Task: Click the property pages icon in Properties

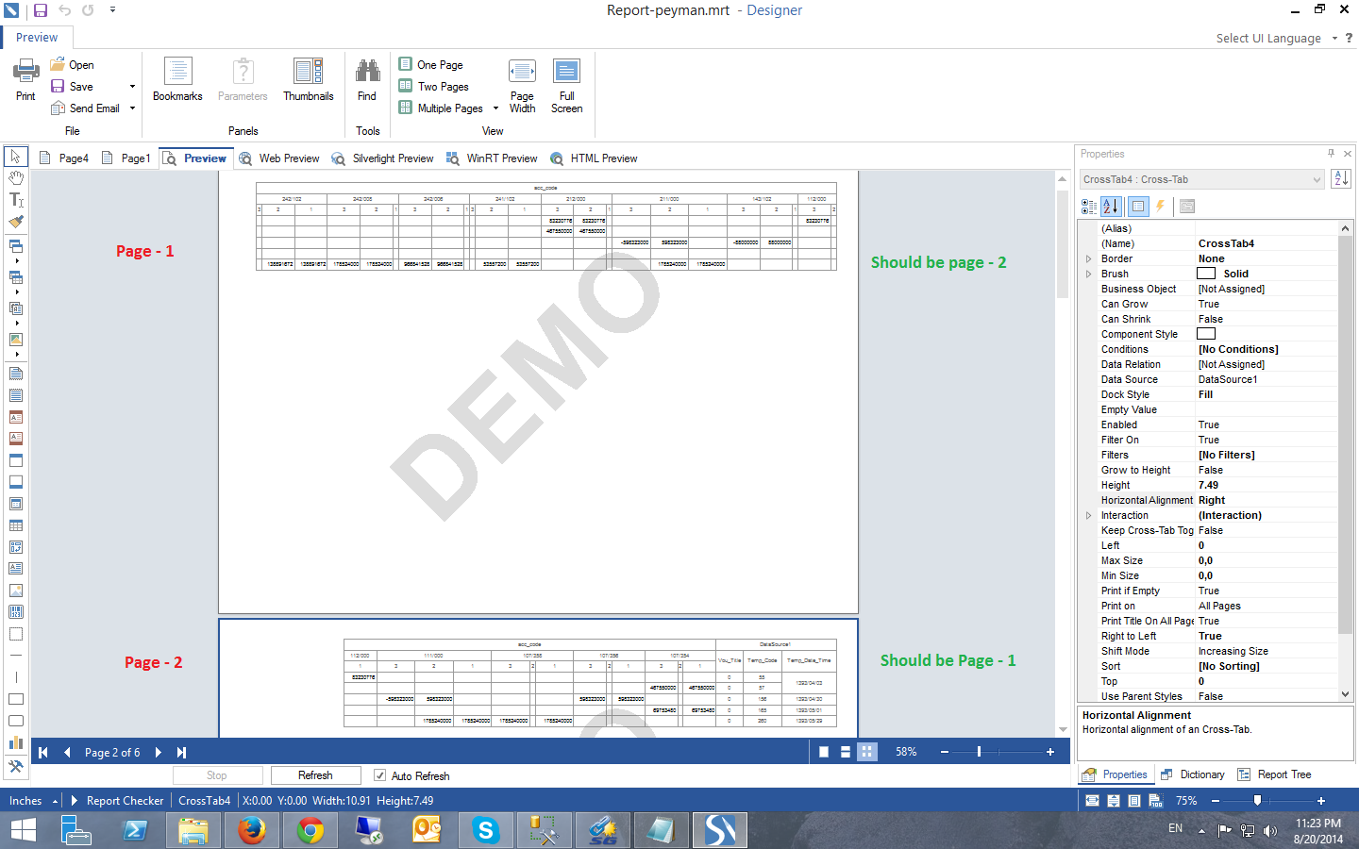Action: point(1187,206)
